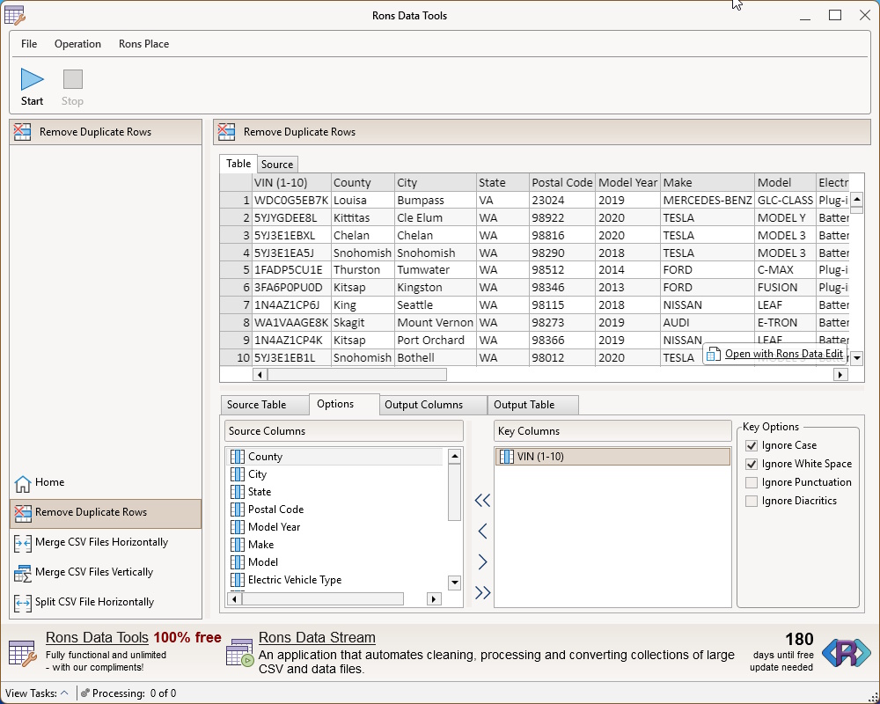Toggle the Ignore Case checkbox

752,446
